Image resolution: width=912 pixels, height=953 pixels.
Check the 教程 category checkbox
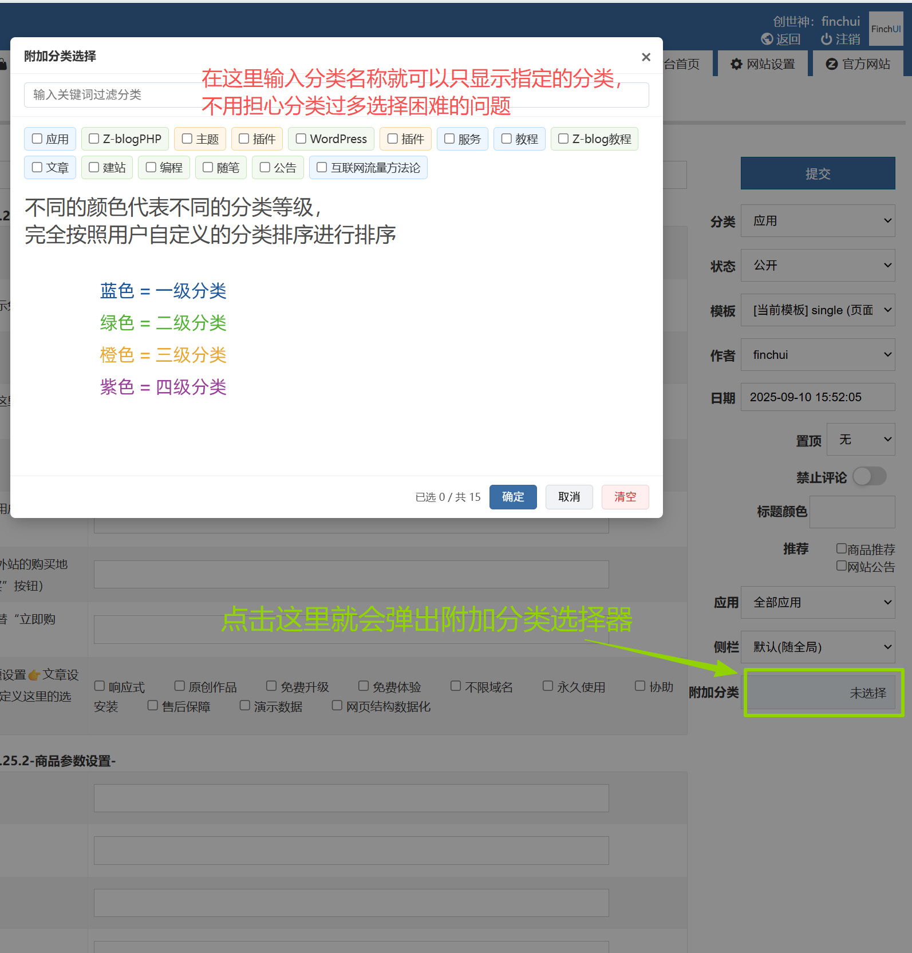pyautogui.click(x=506, y=139)
